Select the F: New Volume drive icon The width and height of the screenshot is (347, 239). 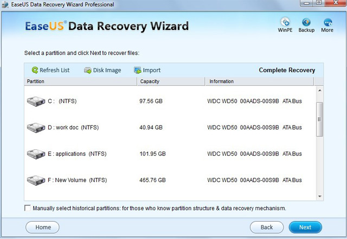click(36, 180)
